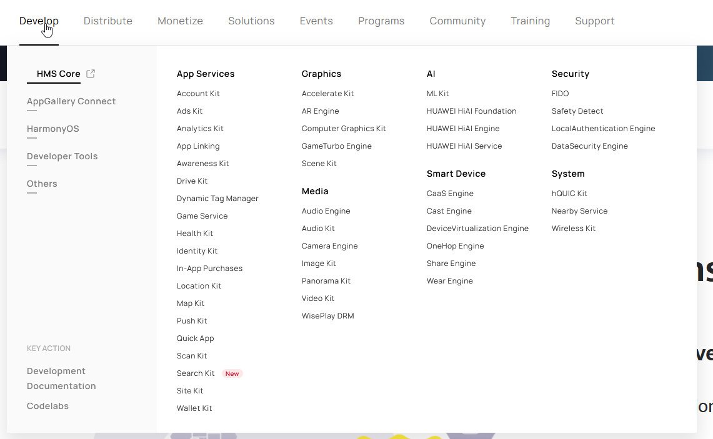Go to Account Kit
The height and width of the screenshot is (439, 713).
(x=198, y=94)
